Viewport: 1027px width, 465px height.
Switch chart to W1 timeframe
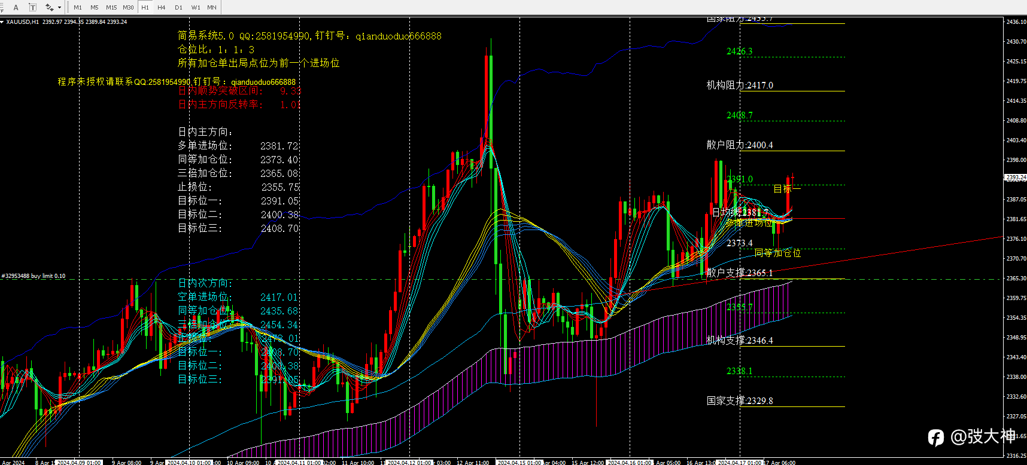196,7
